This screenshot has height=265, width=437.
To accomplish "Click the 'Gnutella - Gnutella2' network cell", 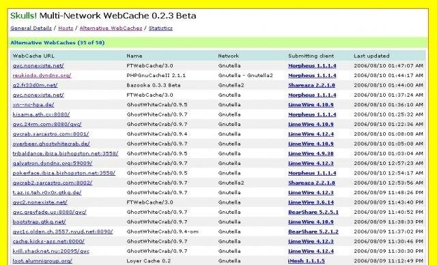I will point(246,76).
